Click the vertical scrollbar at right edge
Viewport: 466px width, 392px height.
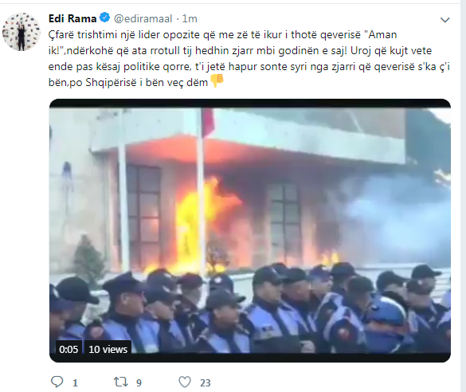[464, 196]
